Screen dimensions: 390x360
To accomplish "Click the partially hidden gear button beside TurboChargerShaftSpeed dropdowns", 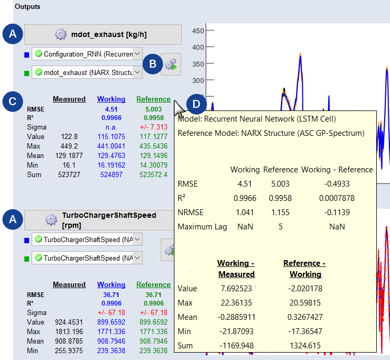I will pyautogui.click(x=169, y=249).
